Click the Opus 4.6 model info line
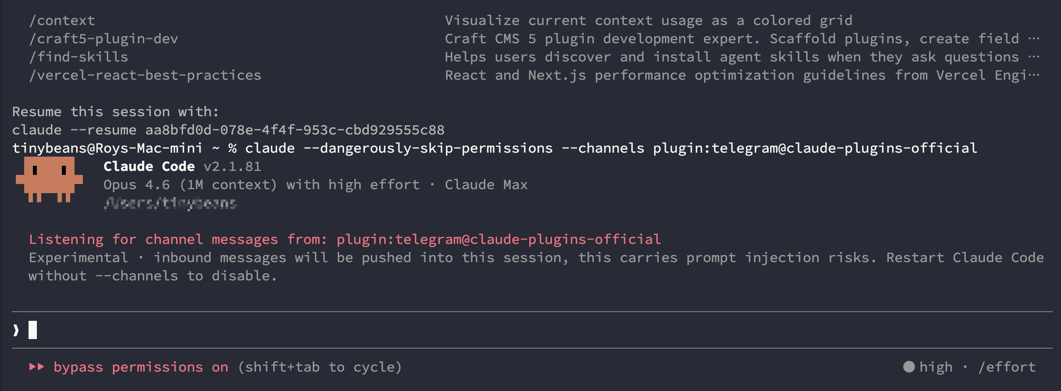The width and height of the screenshot is (1061, 391). (315, 184)
